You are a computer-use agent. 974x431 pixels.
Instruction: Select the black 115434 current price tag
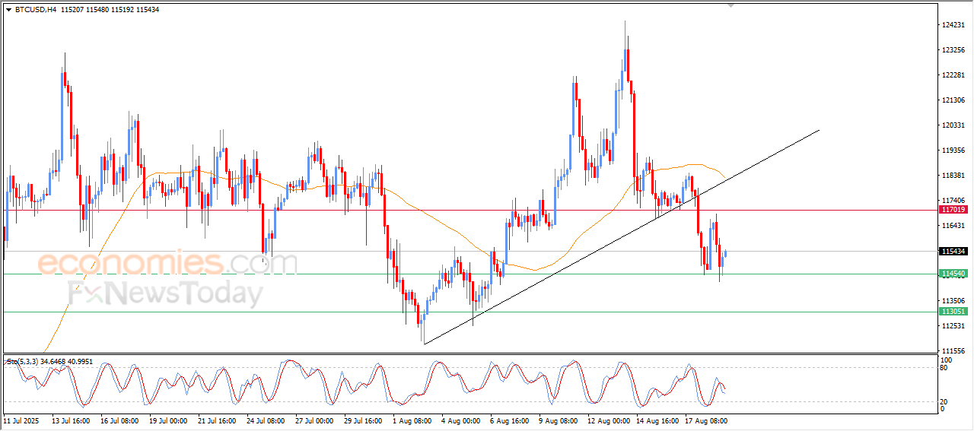pos(953,252)
